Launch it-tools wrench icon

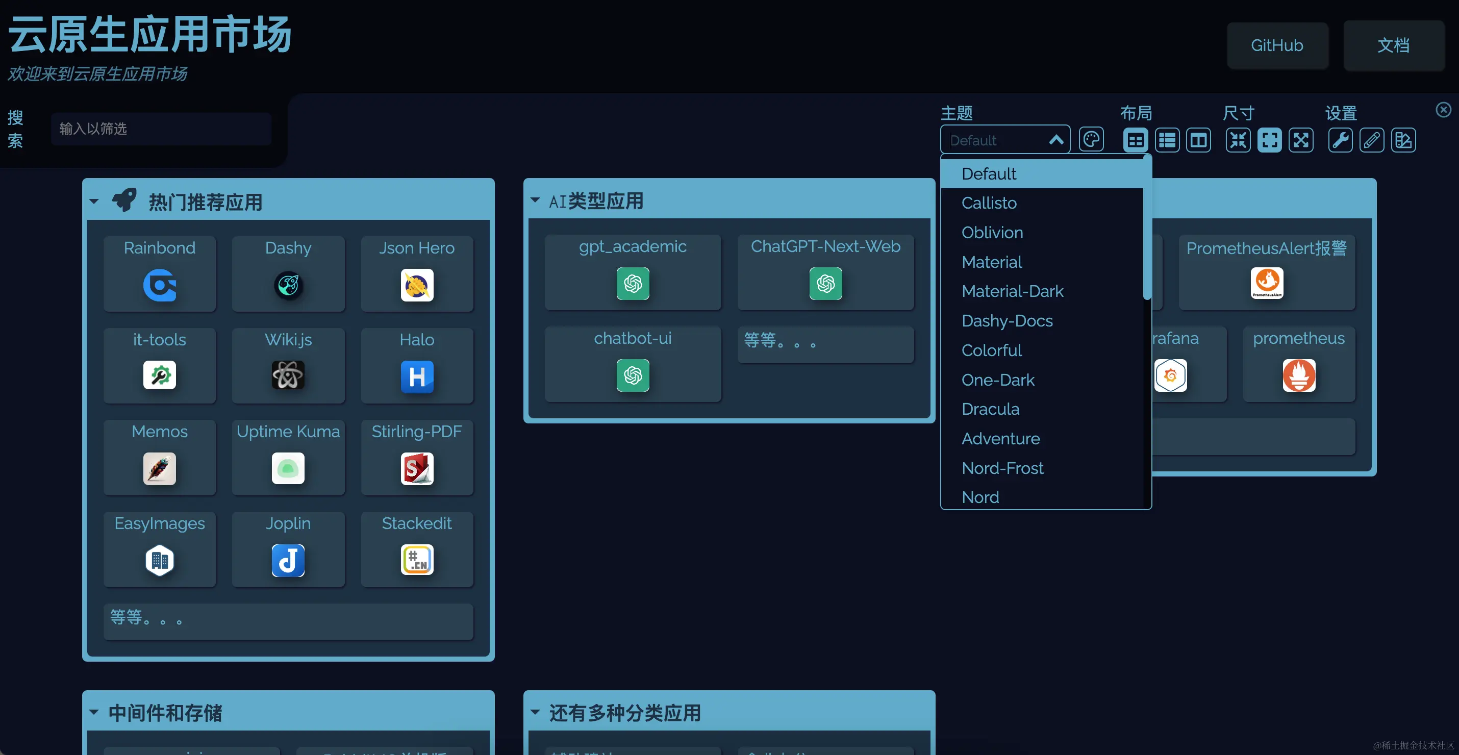(160, 375)
